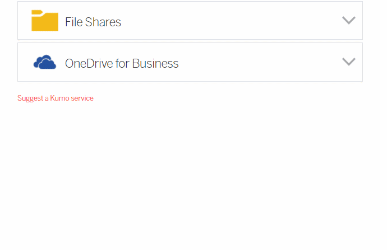Expand the File Shares section chevron
This screenshot has height=250, width=387.
[349, 21]
